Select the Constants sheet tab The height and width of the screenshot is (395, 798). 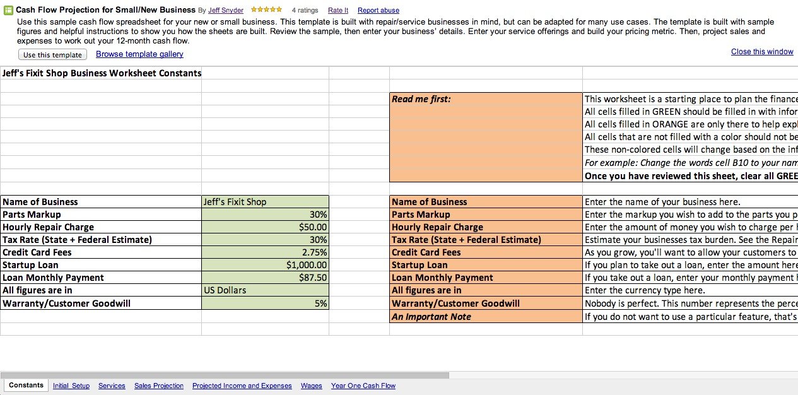click(26, 386)
